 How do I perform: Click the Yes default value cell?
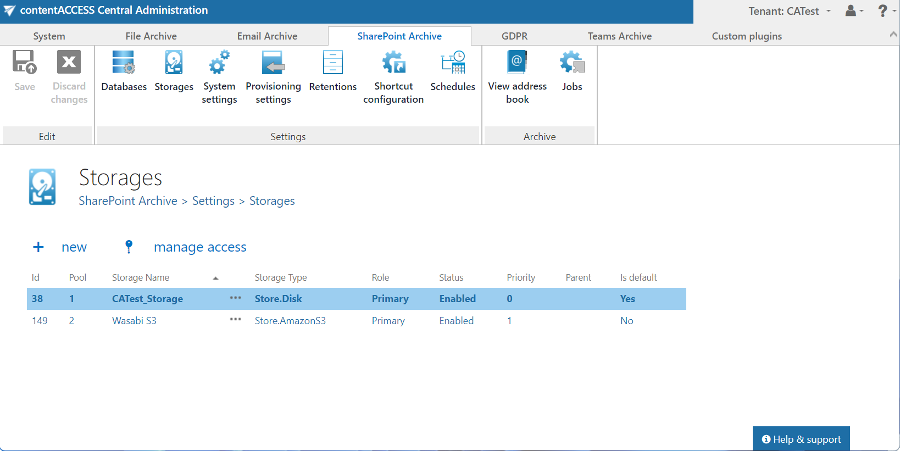pos(627,299)
